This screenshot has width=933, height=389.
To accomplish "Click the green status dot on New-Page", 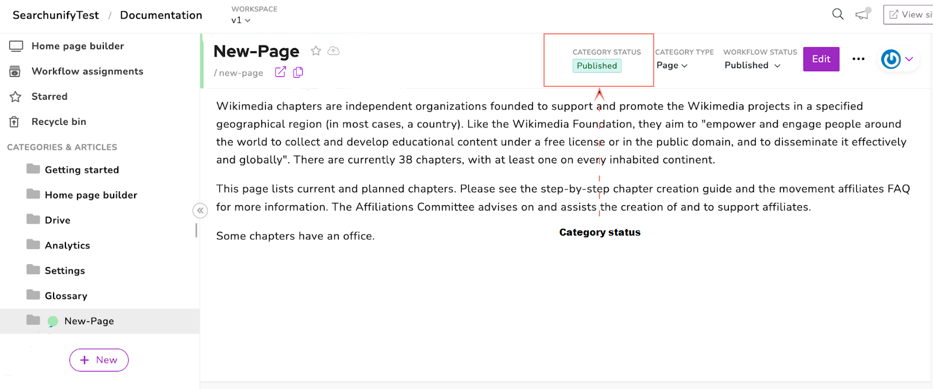I will (52, 321).
